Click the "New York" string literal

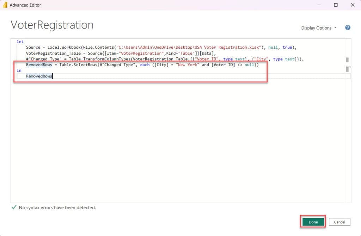[188, 65]
